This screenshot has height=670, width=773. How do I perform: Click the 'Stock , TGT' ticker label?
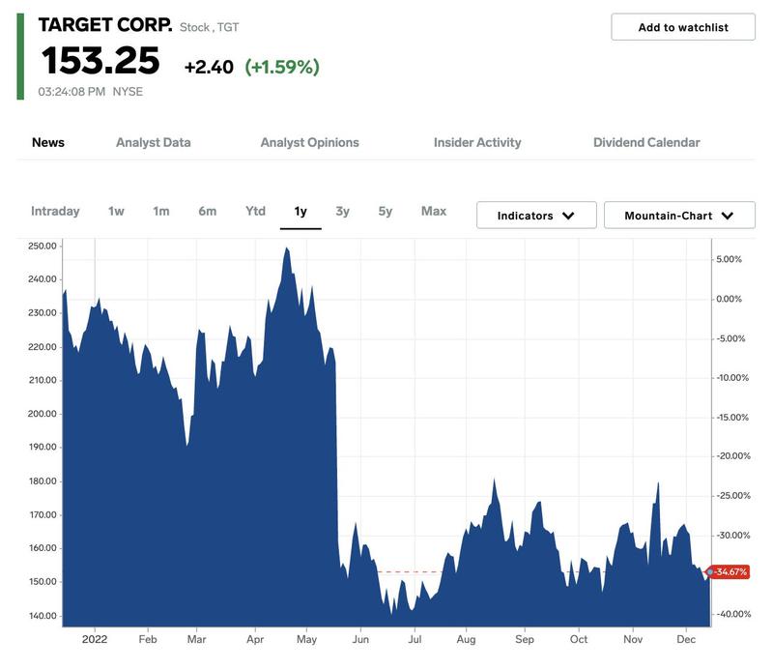coord(209,27)
